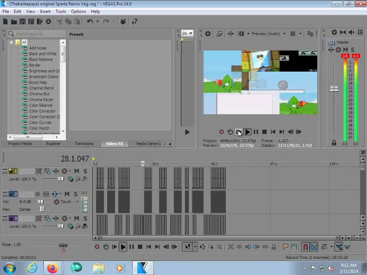Image resolution: width=367 pixels, height=275 pixels.
Task: Click the Lock Event padlock icon
Action: coord(273,247)
